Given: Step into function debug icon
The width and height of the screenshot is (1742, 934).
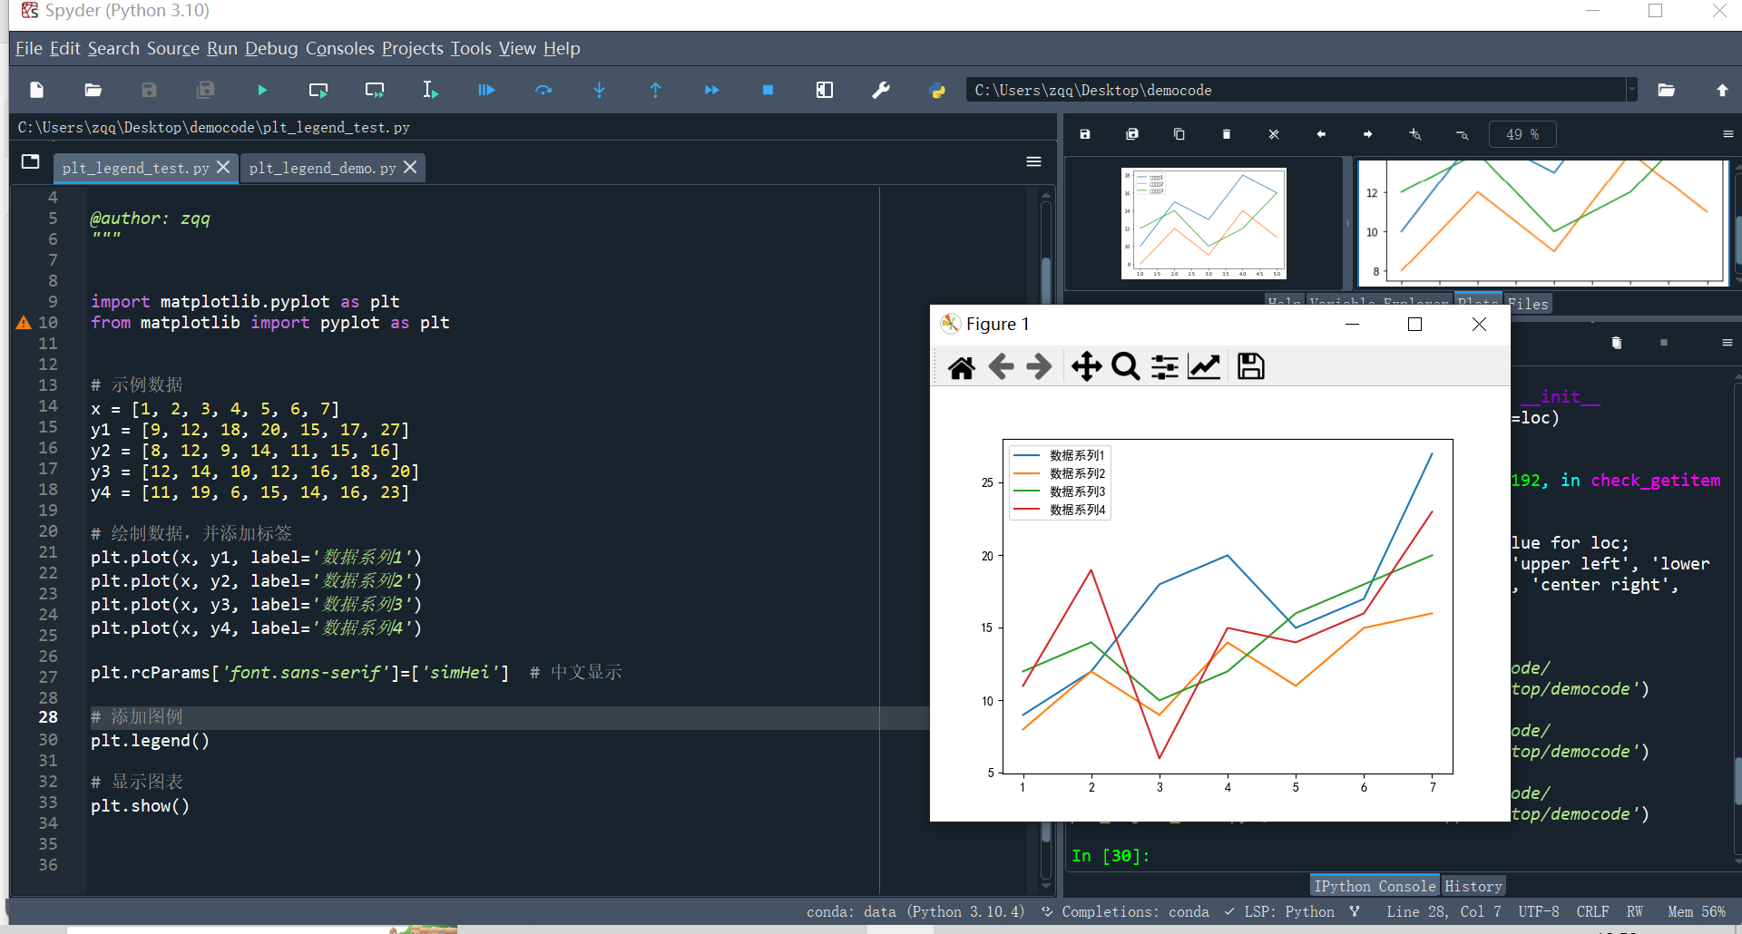Looking at the screenshot, I should click(600, 90).
